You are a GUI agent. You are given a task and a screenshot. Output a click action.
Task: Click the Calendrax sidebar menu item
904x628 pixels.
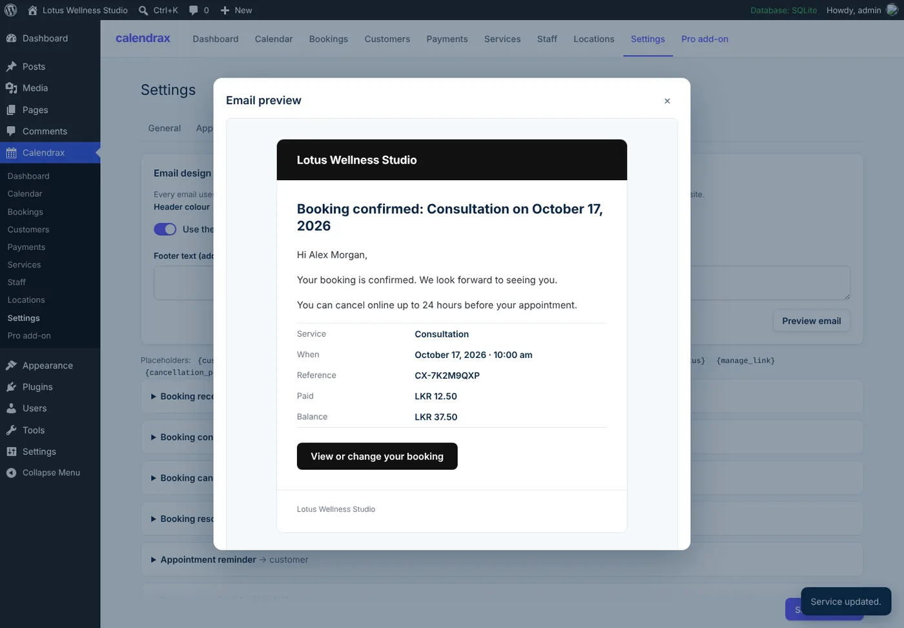point(50,152)
